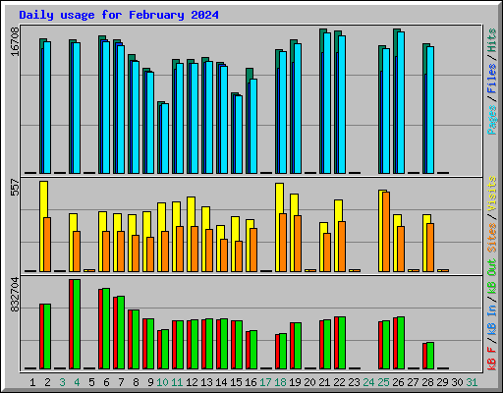The image size is (503, 393).
Task: Click the 'Sites' legend label
Action: tap(492, 238)
